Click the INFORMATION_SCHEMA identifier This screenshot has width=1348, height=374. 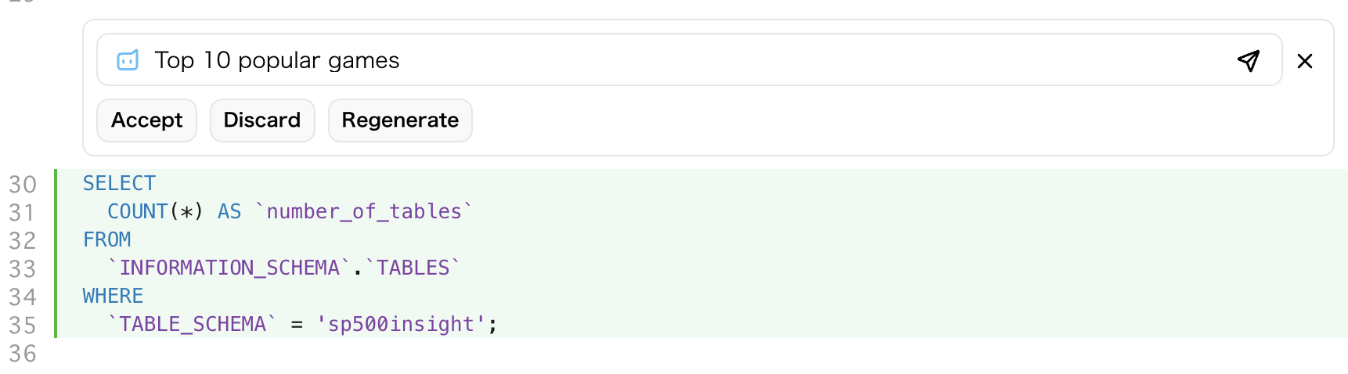point(229,268)
